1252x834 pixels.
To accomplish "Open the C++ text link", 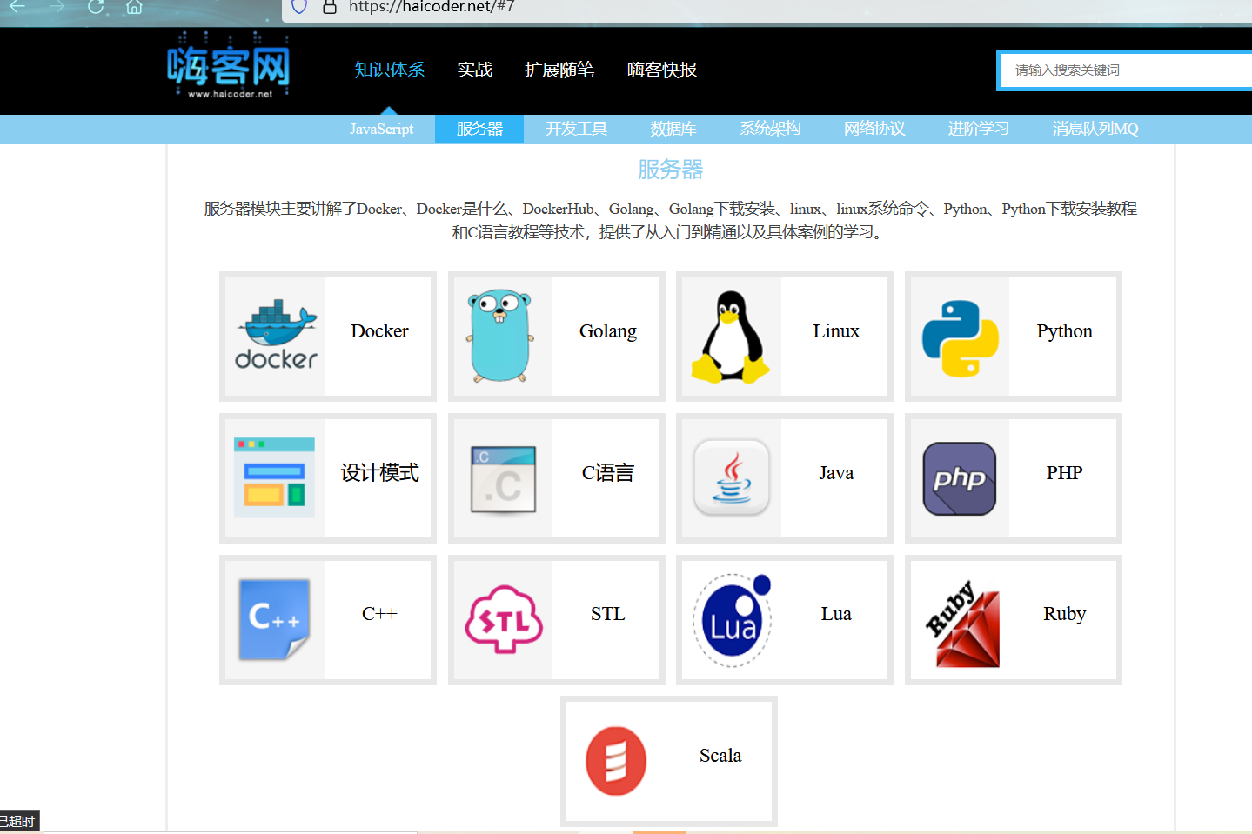I will [x=379, y=614].
